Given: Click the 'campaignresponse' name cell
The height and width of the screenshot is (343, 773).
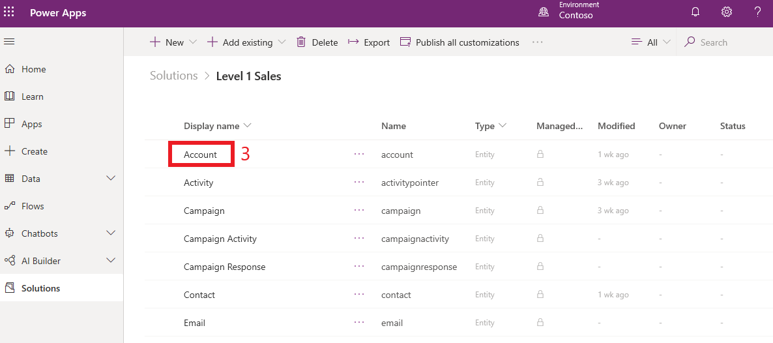Looking at the screenshot, I should [419, 267].
